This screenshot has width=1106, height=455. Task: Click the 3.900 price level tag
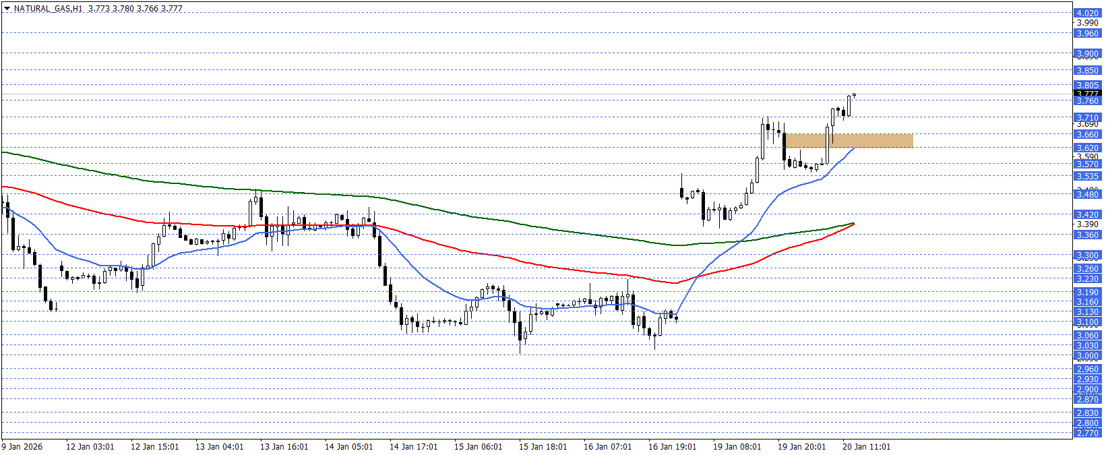(1087, 53)
